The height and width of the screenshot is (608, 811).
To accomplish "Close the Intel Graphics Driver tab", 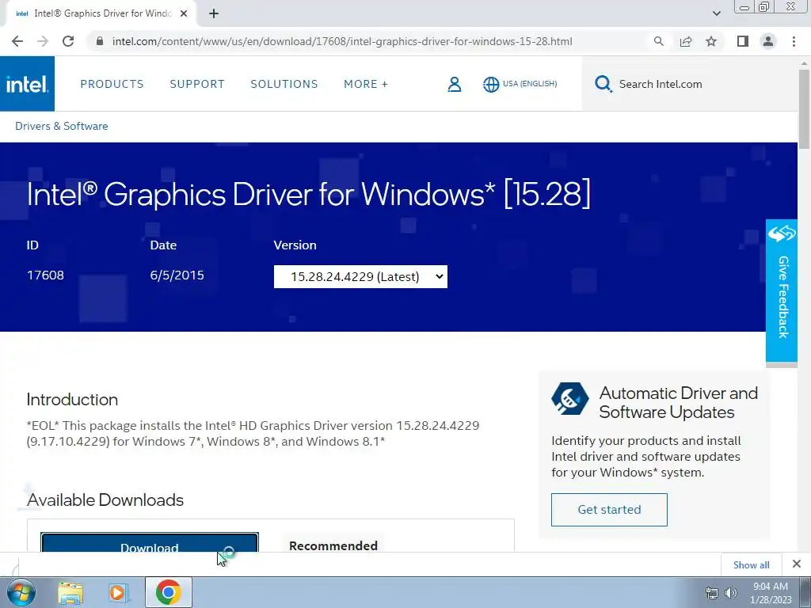I will click(x=184, y=13).
